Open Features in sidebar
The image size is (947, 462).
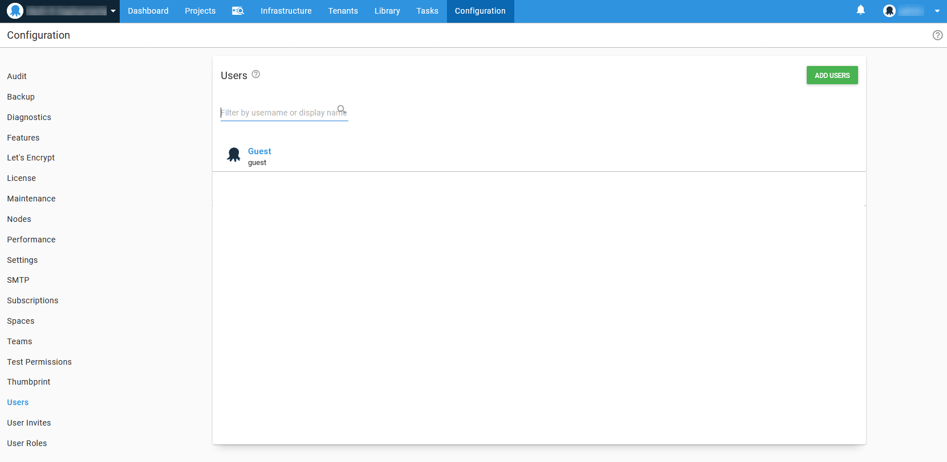[23, 138]
